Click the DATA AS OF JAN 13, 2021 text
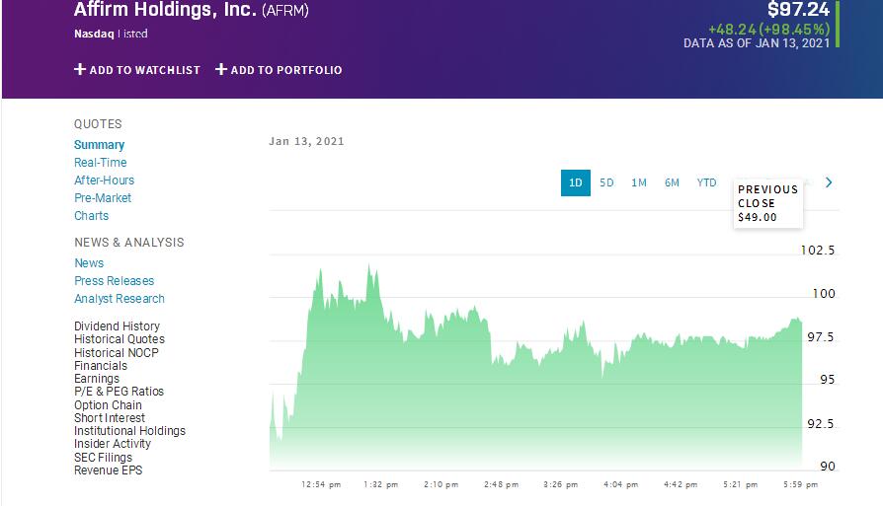Viewport: 883px width, 506px height. coord(757,43)
